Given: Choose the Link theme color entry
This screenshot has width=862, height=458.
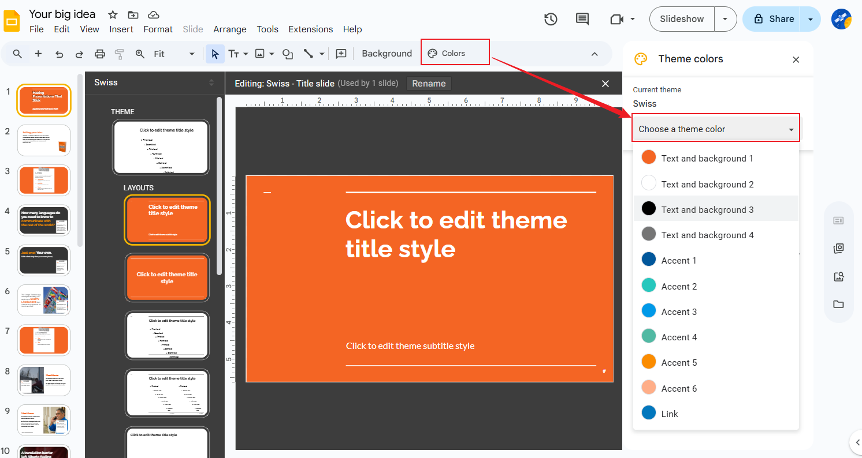Looking at the screenshot, I should (670, 414).
